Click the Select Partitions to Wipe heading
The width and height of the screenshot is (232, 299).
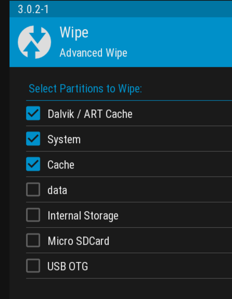pyautogui.click(x=85, y=89)
